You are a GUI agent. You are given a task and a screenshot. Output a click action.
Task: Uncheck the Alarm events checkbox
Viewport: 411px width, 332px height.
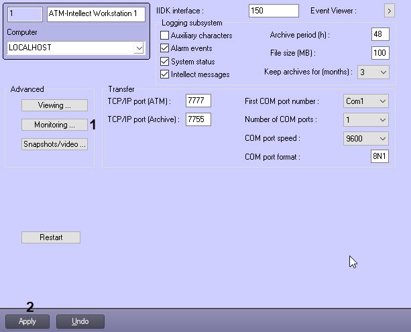pyautogui.click(x=164, y=48)
